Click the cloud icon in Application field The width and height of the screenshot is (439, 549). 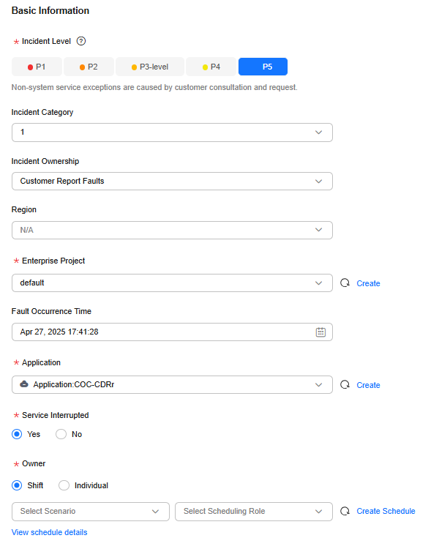tap(24, 384)
